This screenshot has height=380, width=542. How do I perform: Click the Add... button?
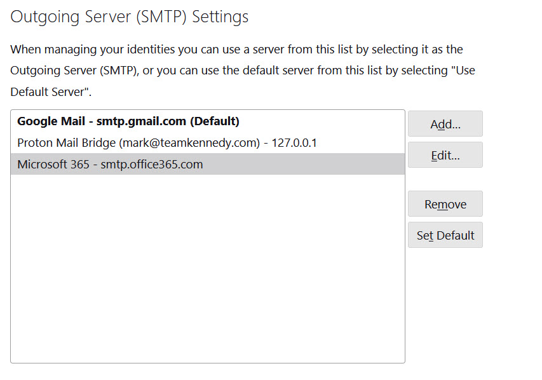point(445,124)
